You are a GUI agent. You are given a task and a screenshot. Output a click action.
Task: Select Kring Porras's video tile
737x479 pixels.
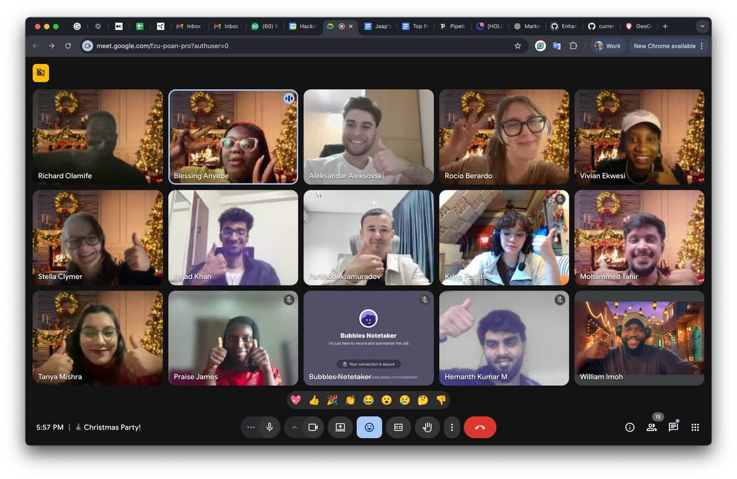click(504, 238)
